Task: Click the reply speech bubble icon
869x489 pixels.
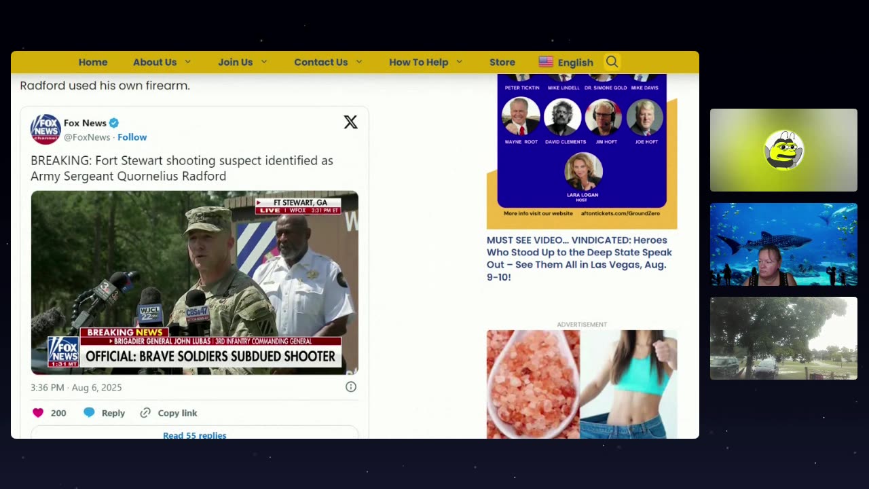Action: point(89,413)
